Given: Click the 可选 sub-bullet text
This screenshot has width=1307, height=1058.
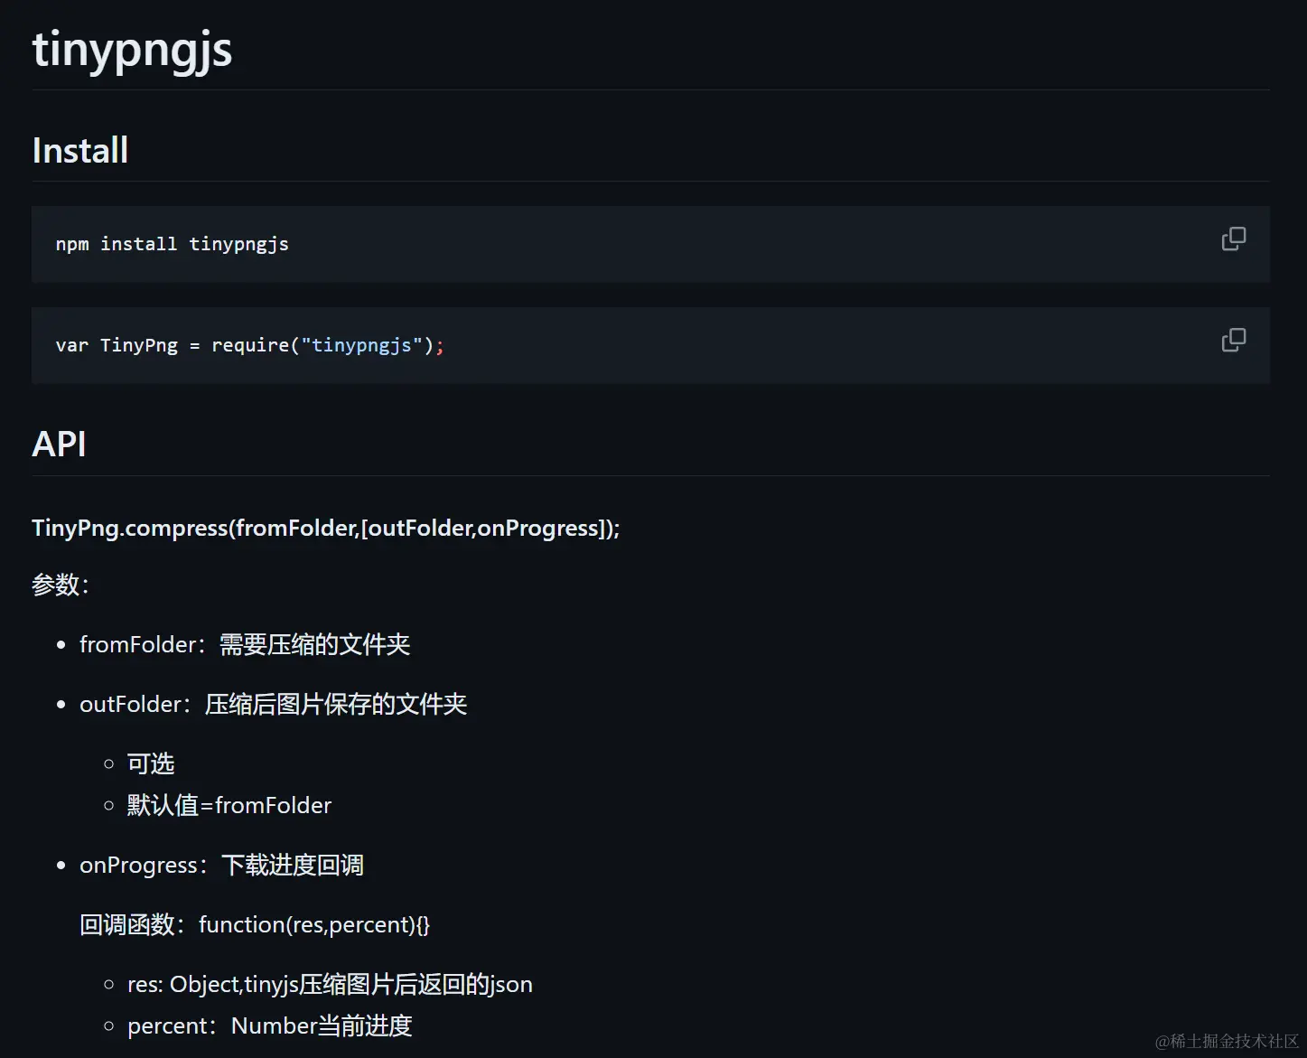Looking at the screenshot, I should [151, 763].
